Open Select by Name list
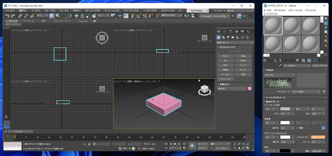 coord(58,16)
